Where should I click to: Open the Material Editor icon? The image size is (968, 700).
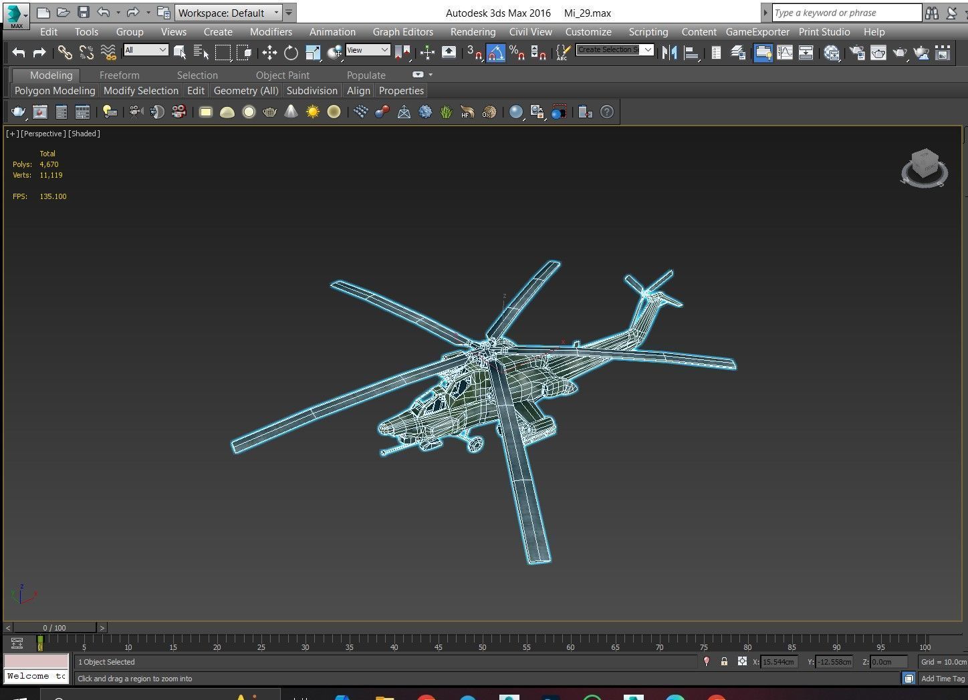(832, 52)
